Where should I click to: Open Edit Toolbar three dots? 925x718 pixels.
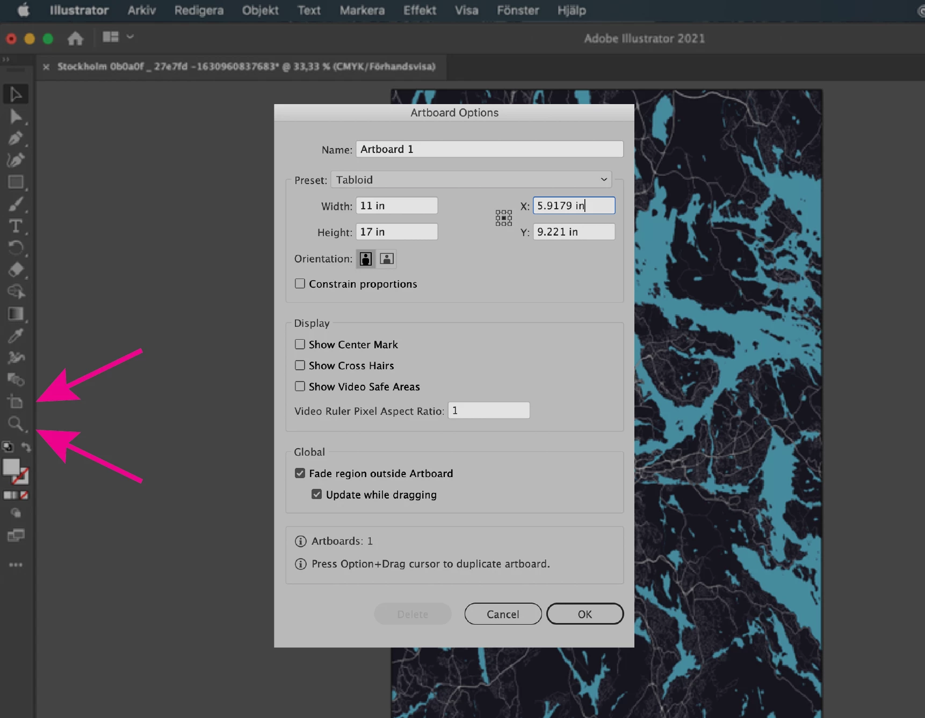click(16, 565)
